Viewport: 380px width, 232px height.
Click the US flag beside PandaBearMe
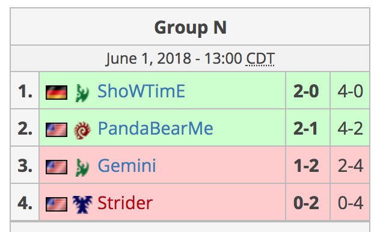click(x=57, y=130)
